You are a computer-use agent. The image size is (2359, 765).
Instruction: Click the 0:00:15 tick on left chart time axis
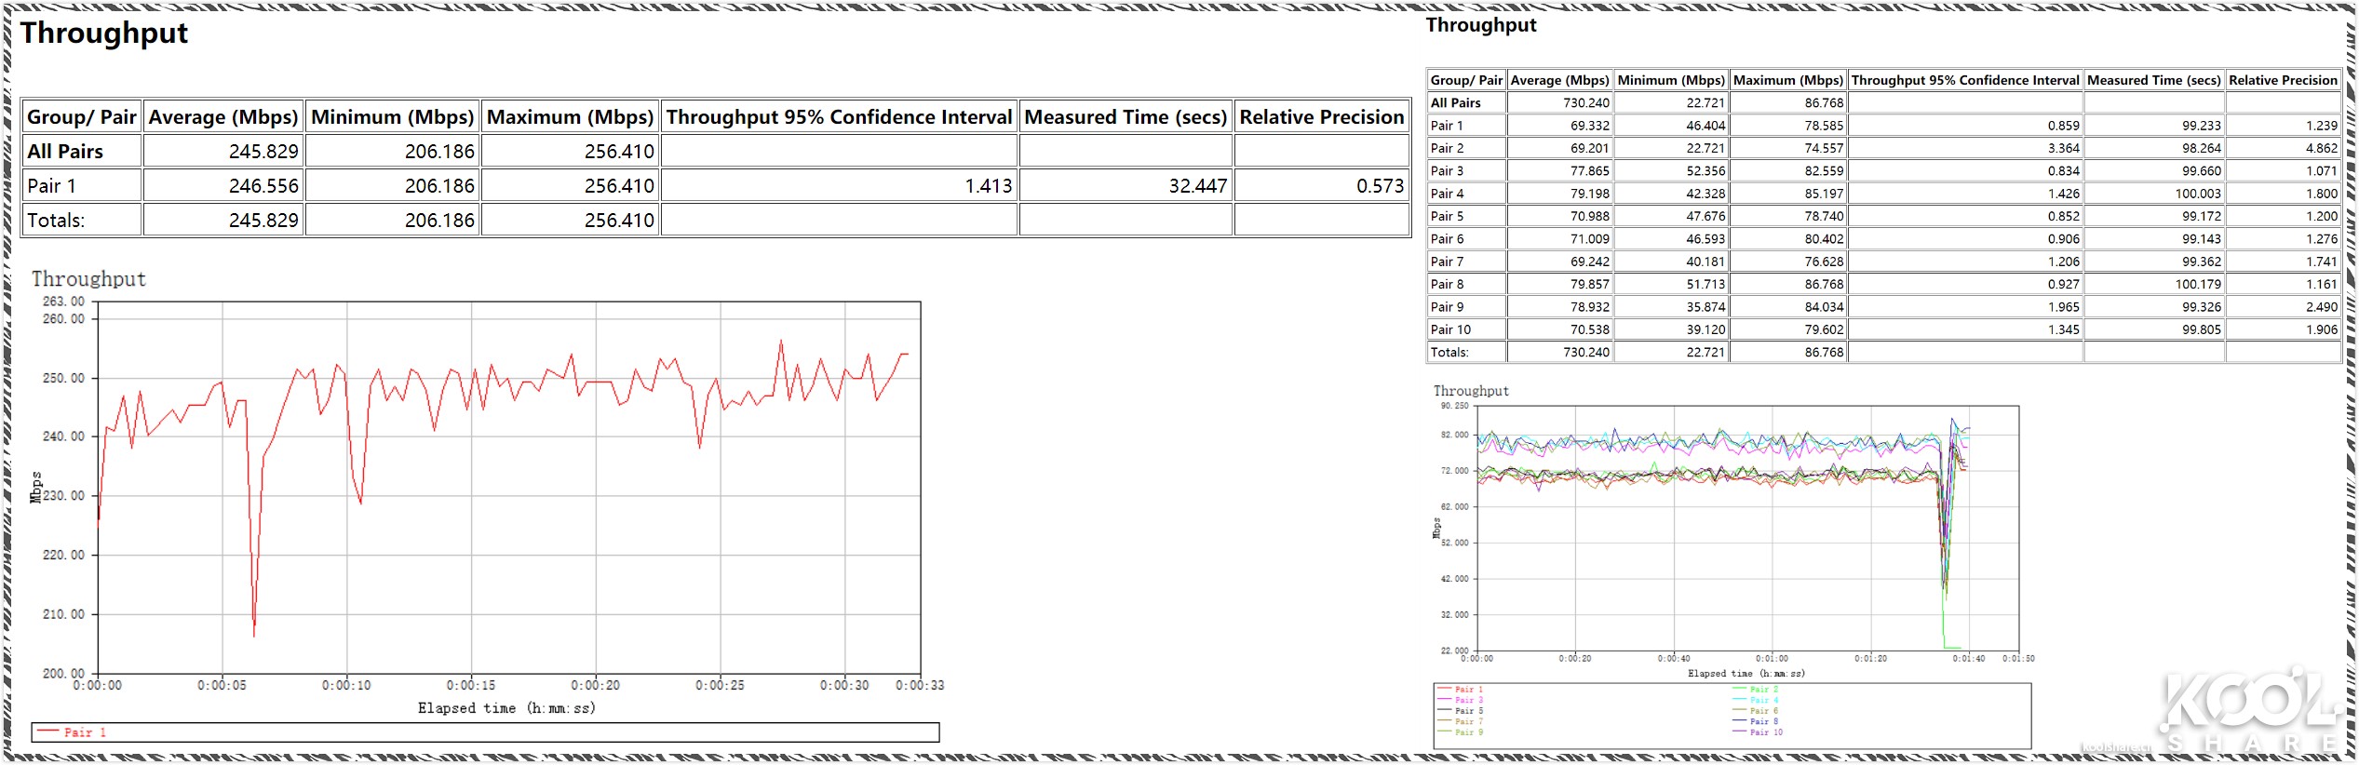[471, 686]
